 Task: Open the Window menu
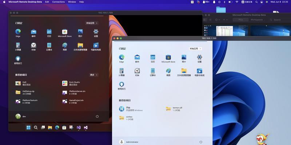pyautogui.click(x=72, y=2)
